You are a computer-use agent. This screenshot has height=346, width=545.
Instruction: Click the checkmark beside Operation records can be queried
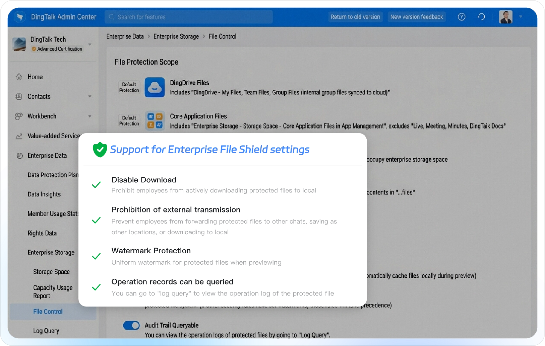tap(96, 287)
